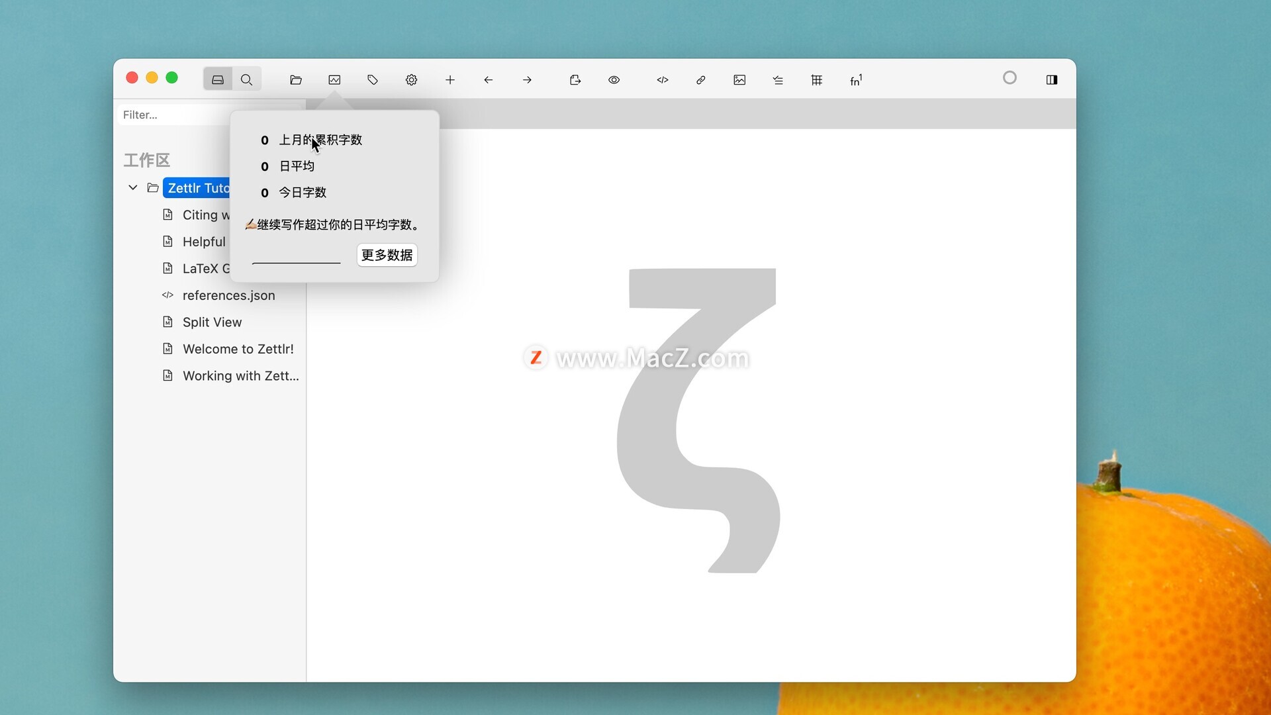This screenshot has height=715, width=1271.
Task: Open the Split View file
Action: tap(212, 322)
